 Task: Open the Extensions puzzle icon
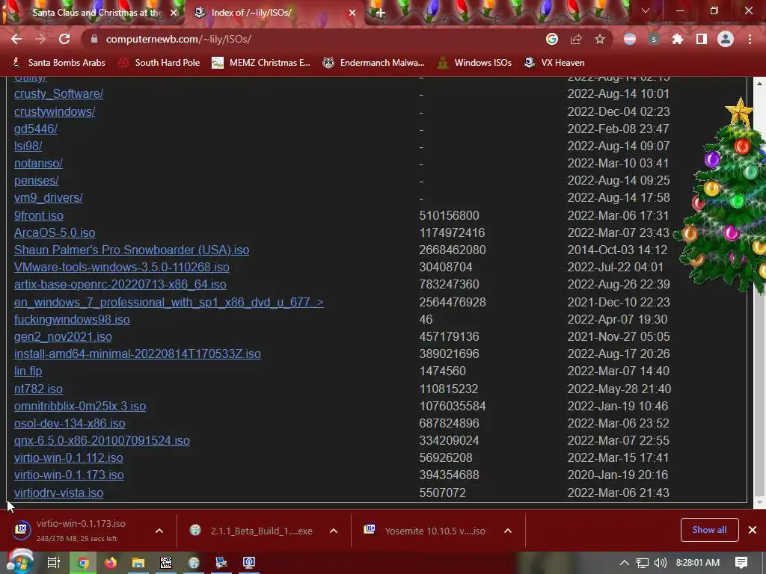pos(677,39)
